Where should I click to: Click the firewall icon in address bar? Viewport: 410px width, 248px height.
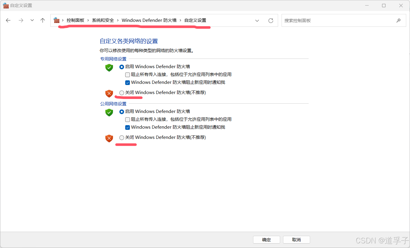(x=56, y=20)
